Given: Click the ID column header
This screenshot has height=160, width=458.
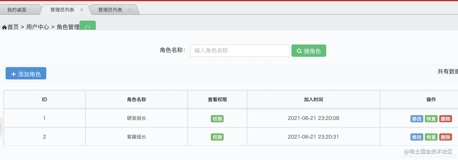Looking at the screenshot, I should click(45, 99).
